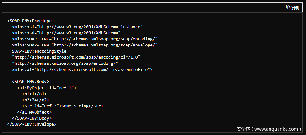
Task: Select the xmlns:xsd XMLSchema line
Action: pyautogui.click(x=66, y=33)
